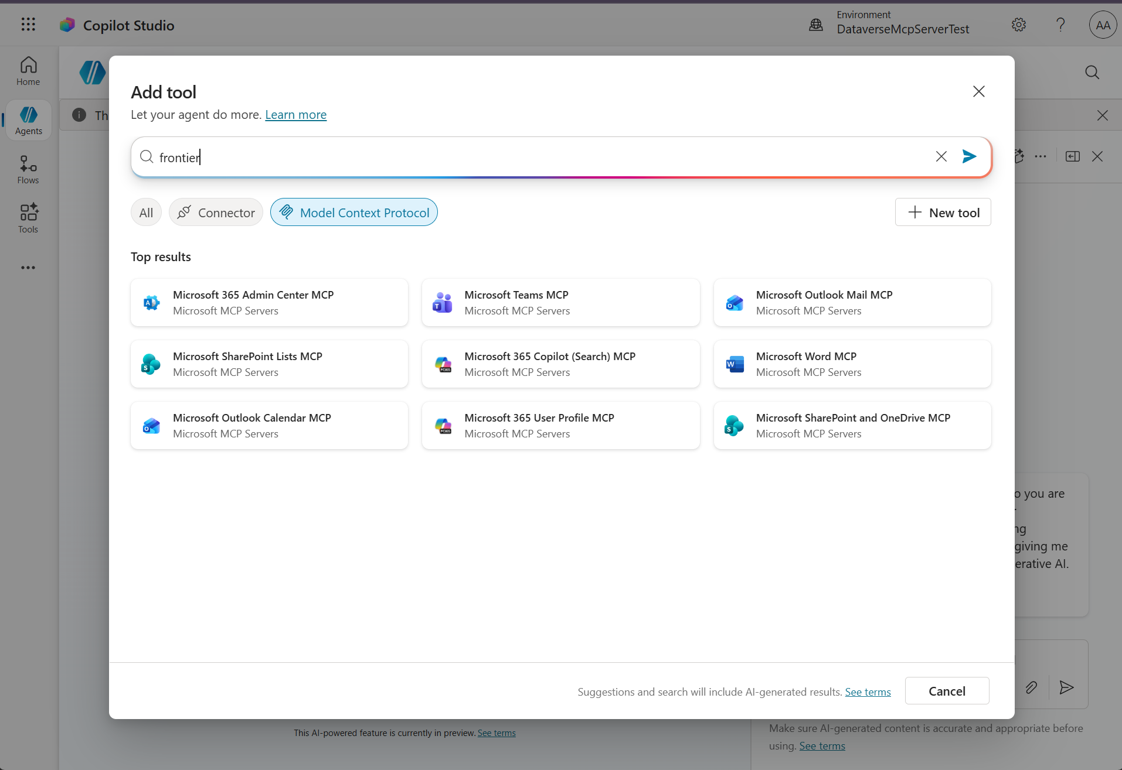The image size is (1122, 770).
Task: Open the help question mark
Action: point(1060,25)
